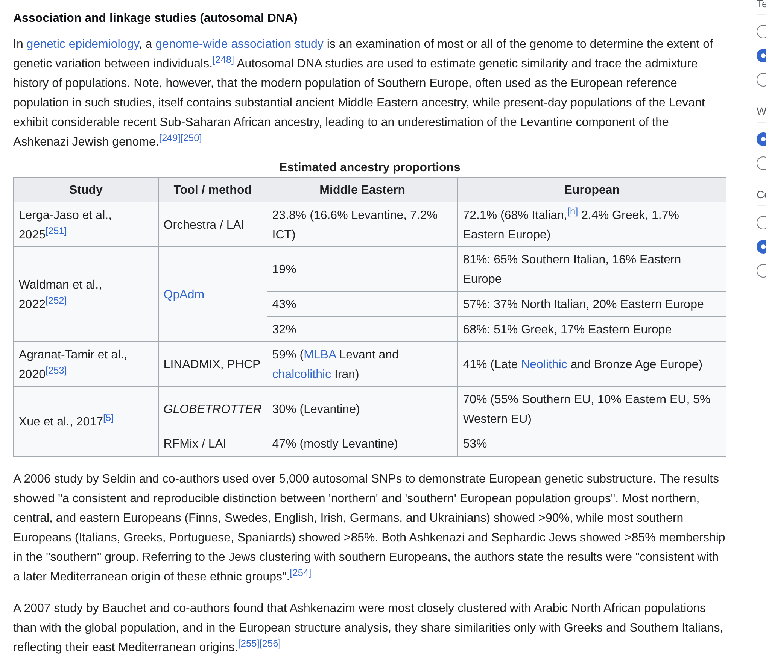The height and width of the screenshot is (656, 766).
Task: Jump to Lerga-Jaso citation 251
Action: [x=56, y=231]
